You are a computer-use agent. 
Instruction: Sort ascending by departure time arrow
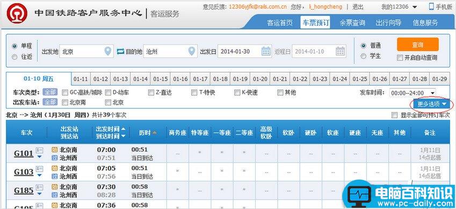click(x=124, y=129)
